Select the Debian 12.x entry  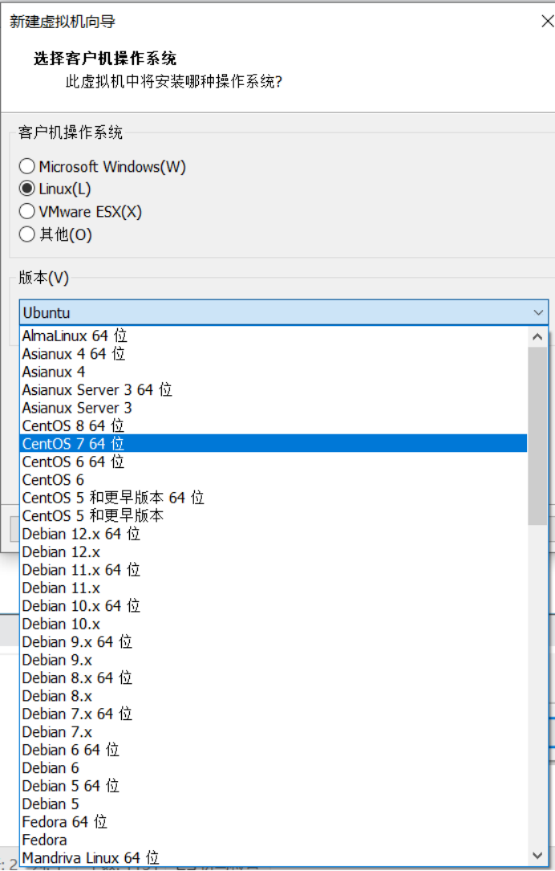point(273,551)
